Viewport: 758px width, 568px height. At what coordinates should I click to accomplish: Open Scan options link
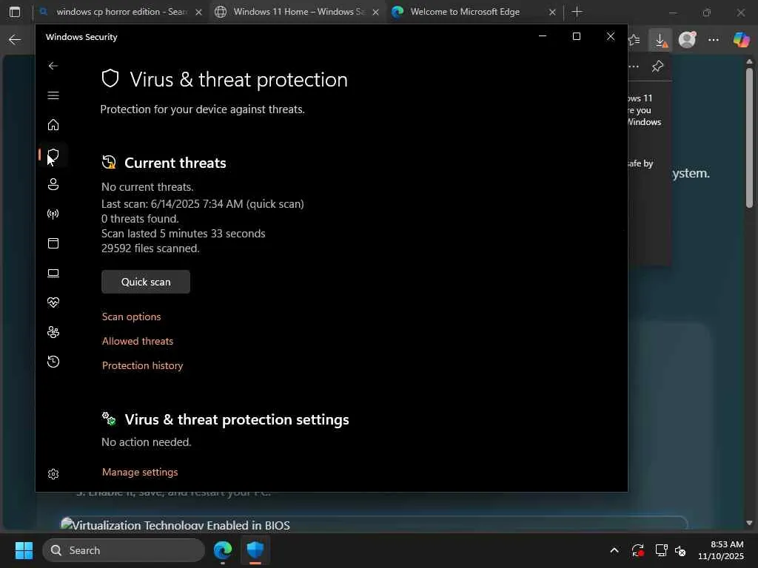tap(131, 317)
